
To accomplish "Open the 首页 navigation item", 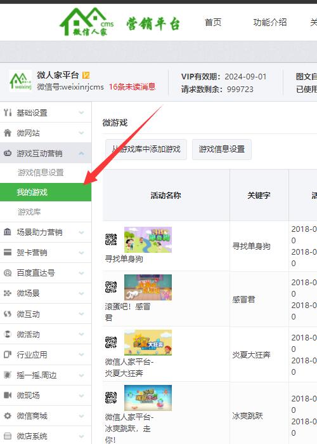I will 213,22.
